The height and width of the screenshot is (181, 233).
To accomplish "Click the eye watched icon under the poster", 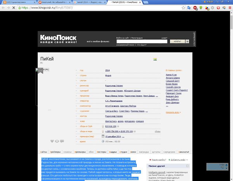I will (x=57, y=141).
